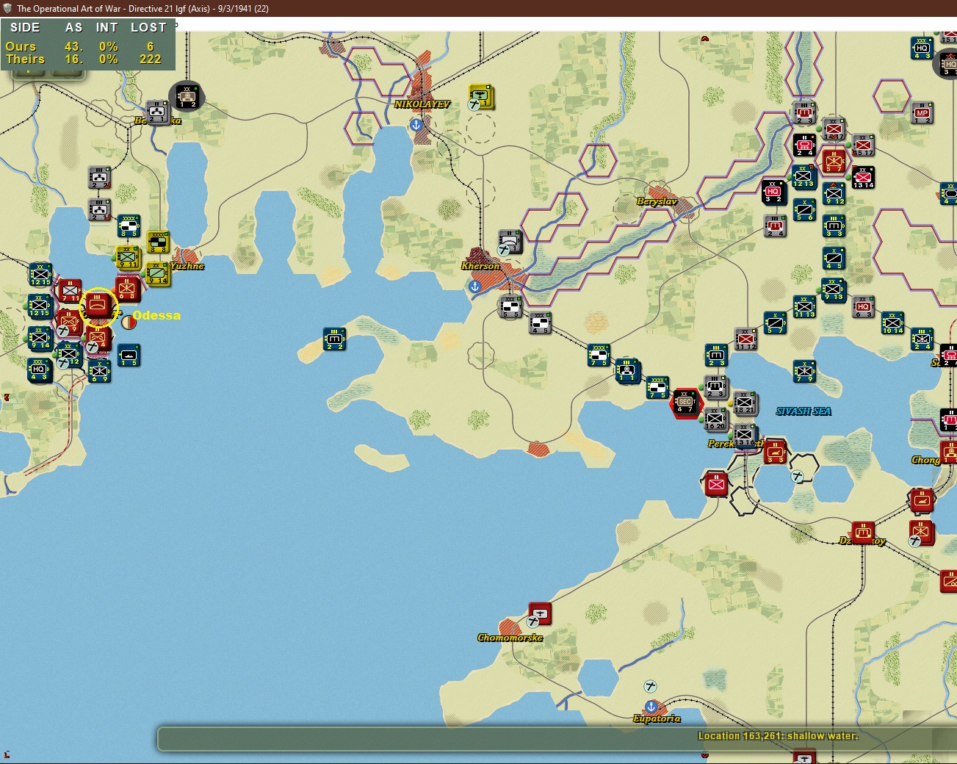Select blue XX unit rated 11-13
This screenshot has width=957, height=764.
[804, 307]
